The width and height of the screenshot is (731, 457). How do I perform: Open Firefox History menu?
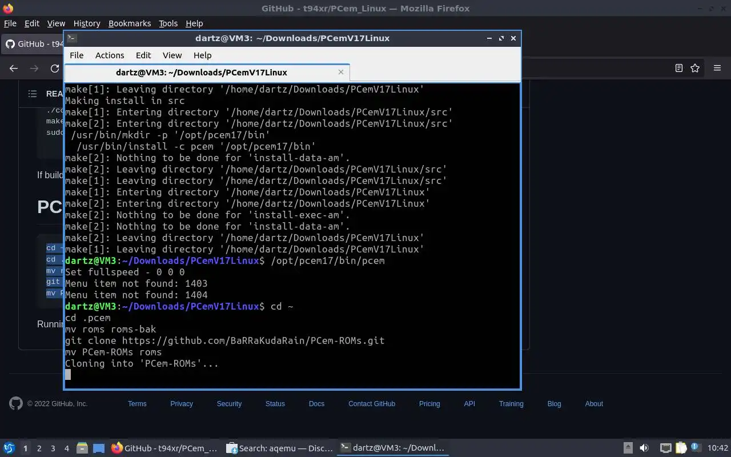tap(87, 23)
